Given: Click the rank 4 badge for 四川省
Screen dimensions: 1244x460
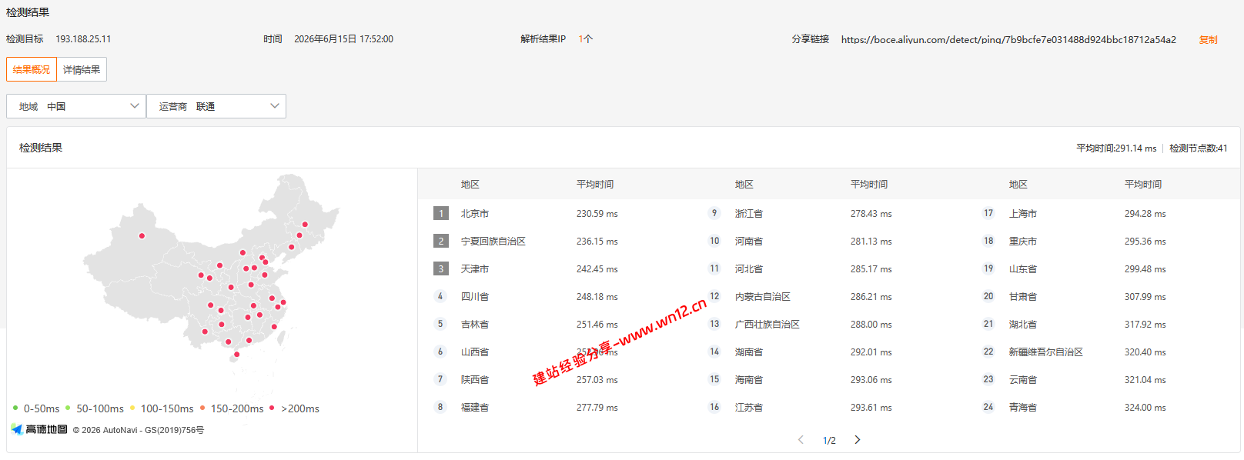Looking at the screenshot, I should coord(440,296).
